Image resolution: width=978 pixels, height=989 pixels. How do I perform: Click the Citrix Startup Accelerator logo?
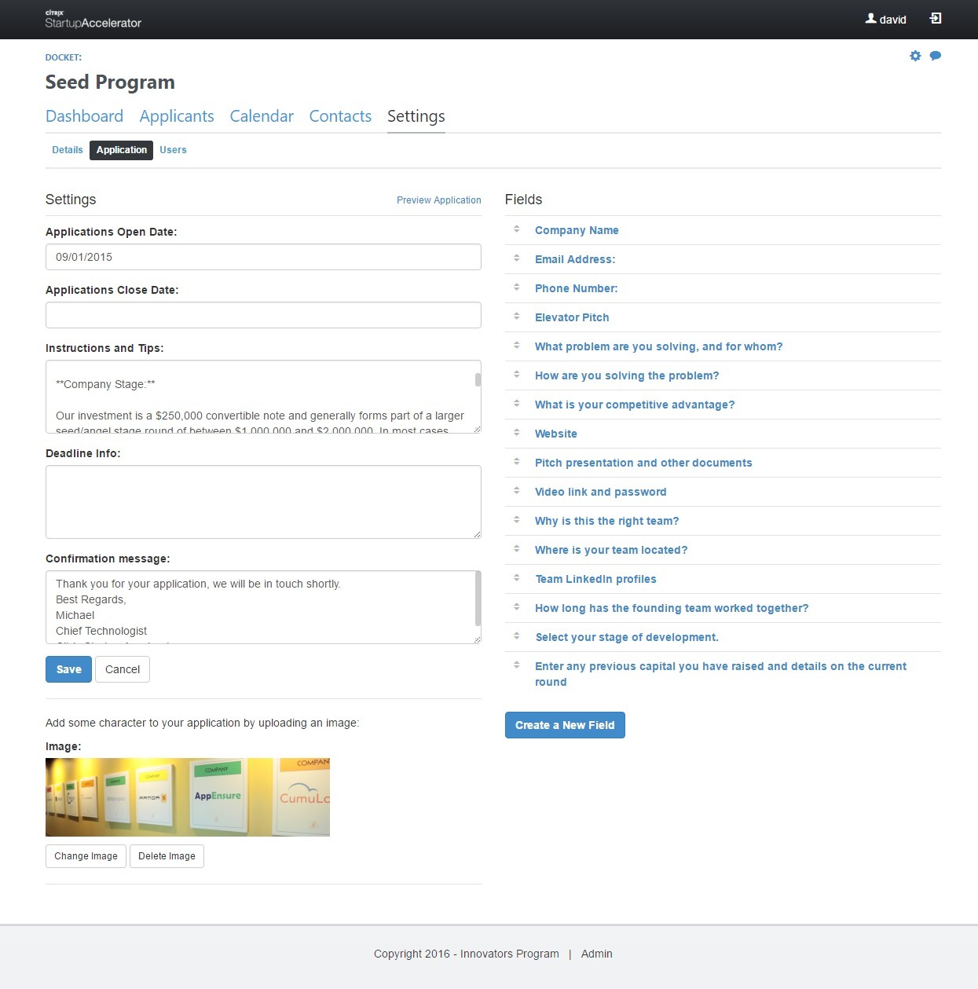(x=93, y=19)
